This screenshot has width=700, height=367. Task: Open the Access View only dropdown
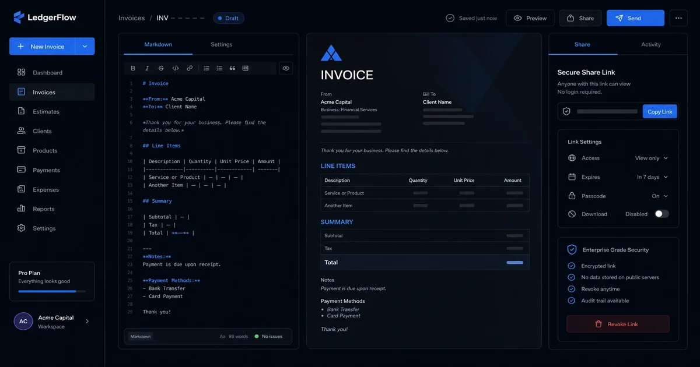pos(652,158)
